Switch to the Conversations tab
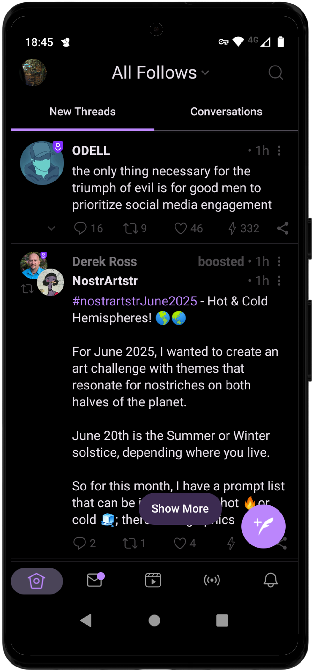 point(226,112)
